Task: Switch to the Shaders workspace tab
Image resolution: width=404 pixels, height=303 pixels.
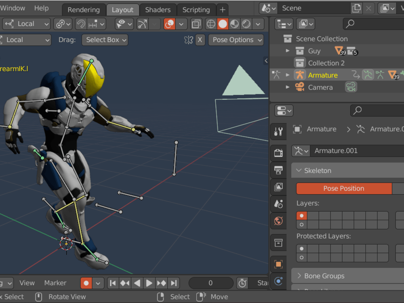Action: click(158, 10)
